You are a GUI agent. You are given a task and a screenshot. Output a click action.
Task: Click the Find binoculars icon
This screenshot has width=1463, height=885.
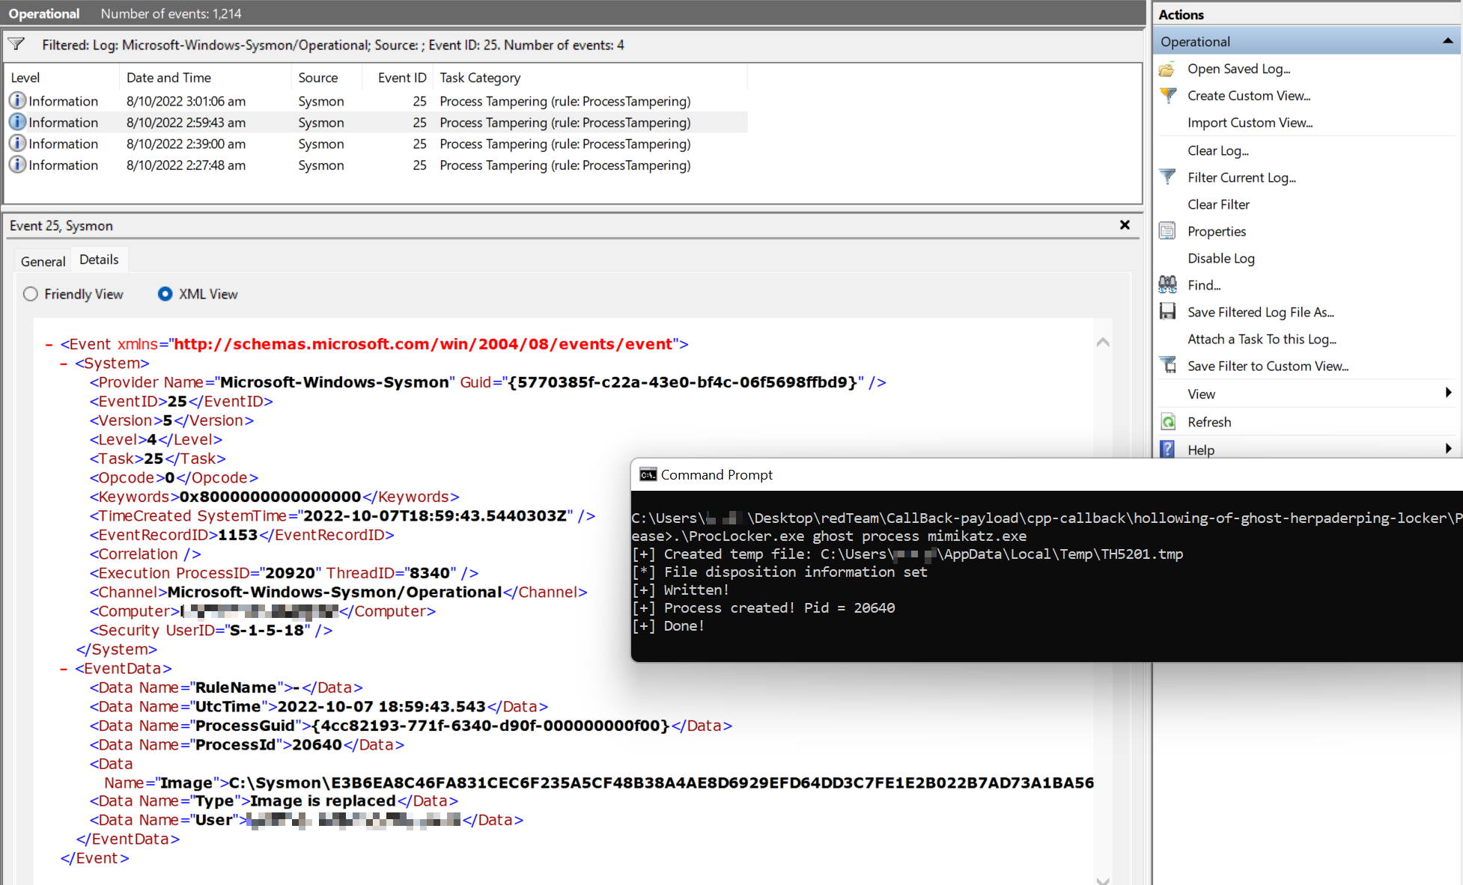(x=1167, y=285)
